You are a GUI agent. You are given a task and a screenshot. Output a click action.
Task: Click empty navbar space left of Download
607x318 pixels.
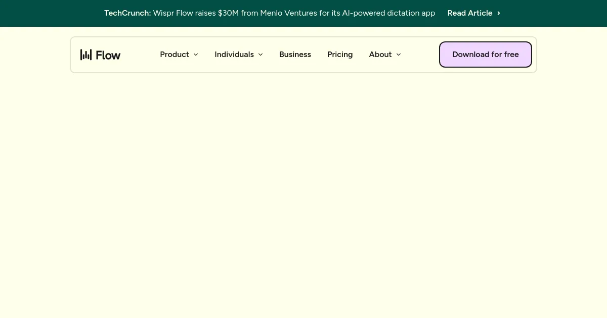(x=421, y=55)
